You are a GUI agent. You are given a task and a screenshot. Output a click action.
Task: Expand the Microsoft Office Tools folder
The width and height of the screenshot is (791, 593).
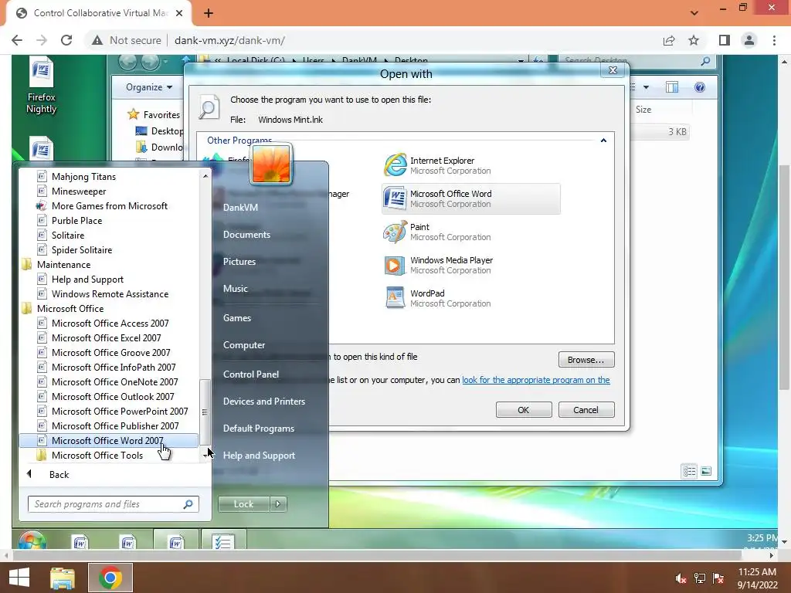pos(97,456)
